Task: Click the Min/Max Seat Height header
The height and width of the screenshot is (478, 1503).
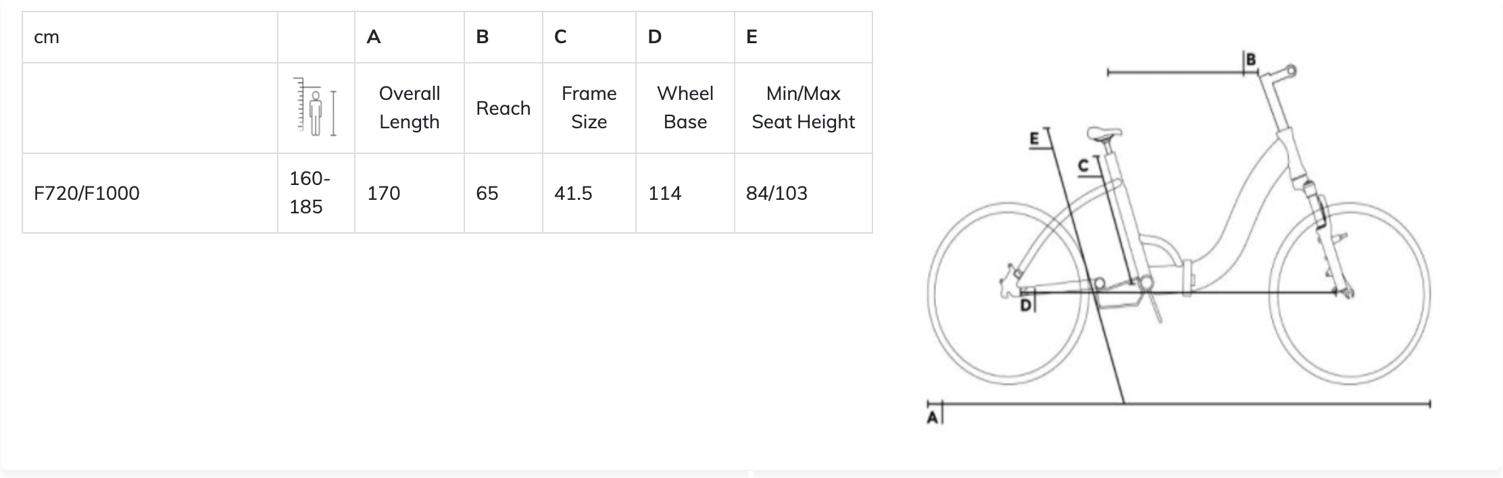Action: coord(803,108)
